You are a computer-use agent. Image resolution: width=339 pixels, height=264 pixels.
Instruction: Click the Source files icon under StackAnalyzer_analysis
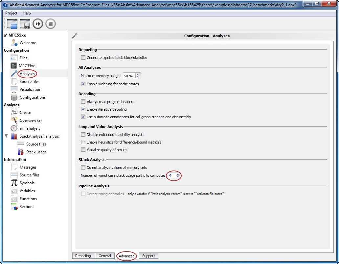coord(21,144)
